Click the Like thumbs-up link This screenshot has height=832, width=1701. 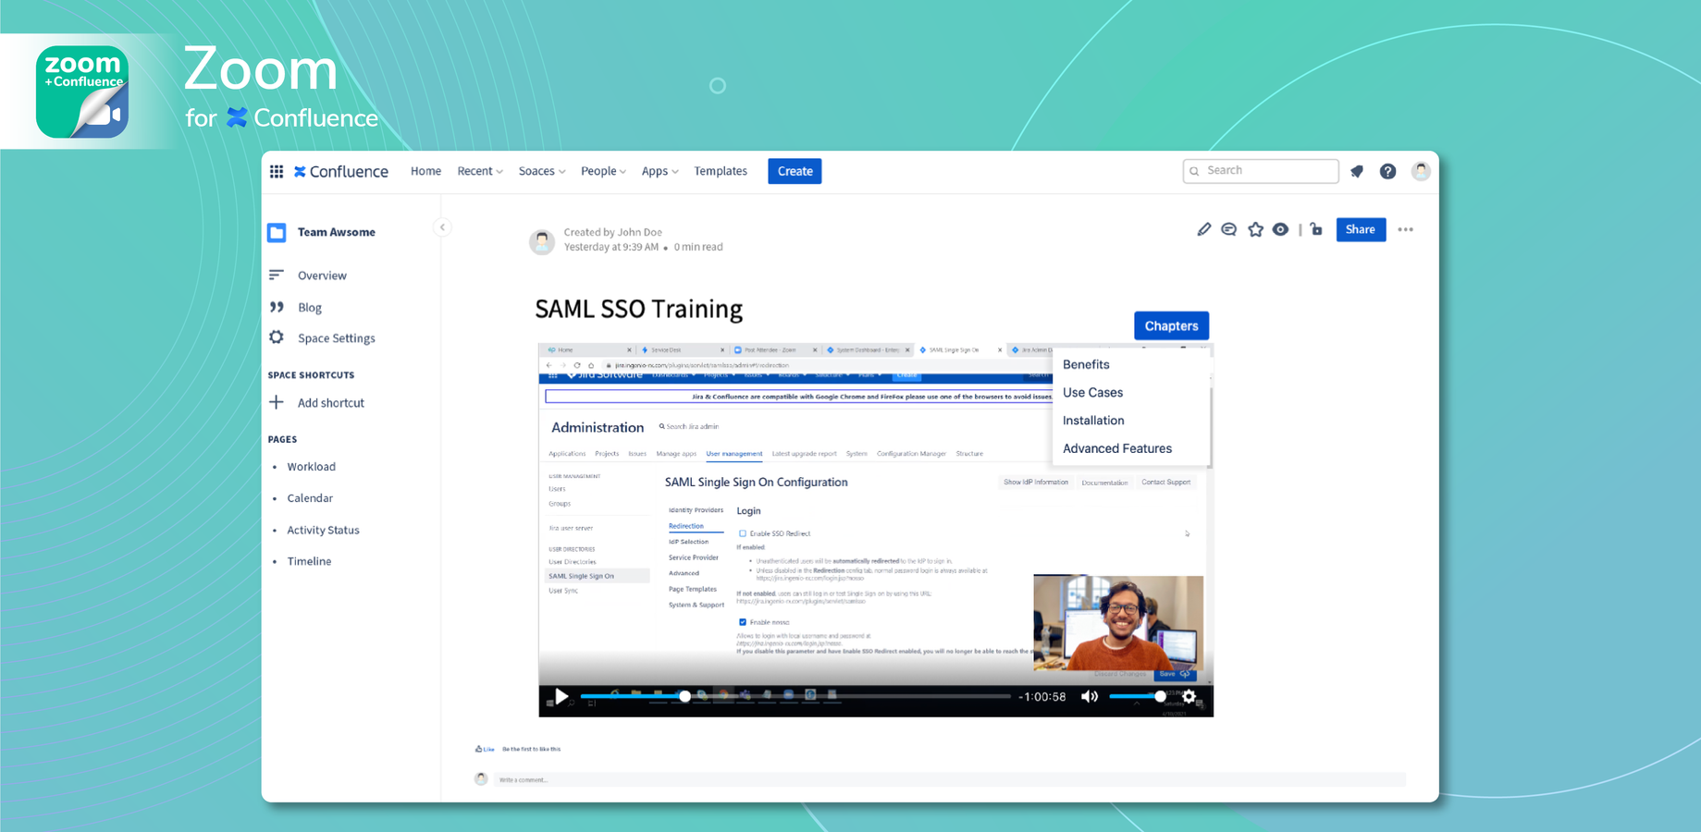pyautogui.click(x=485, y=749)
